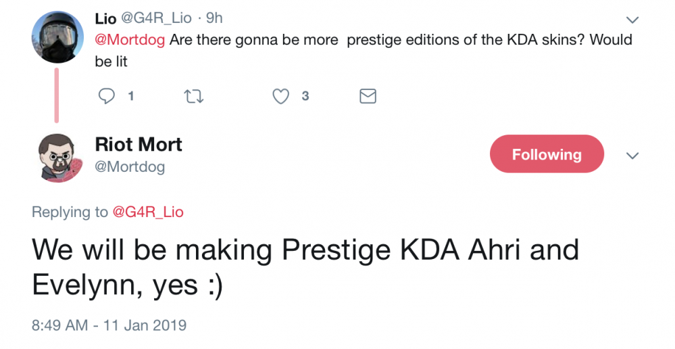675x349 pixels.
Task: Open the @G4R_Lio handle beside Lio's name
Action: coord(155,18)
